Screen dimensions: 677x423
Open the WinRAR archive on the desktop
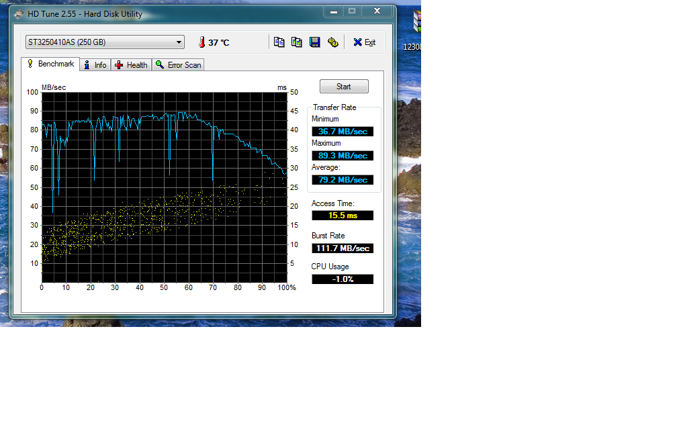pos(417,24)
